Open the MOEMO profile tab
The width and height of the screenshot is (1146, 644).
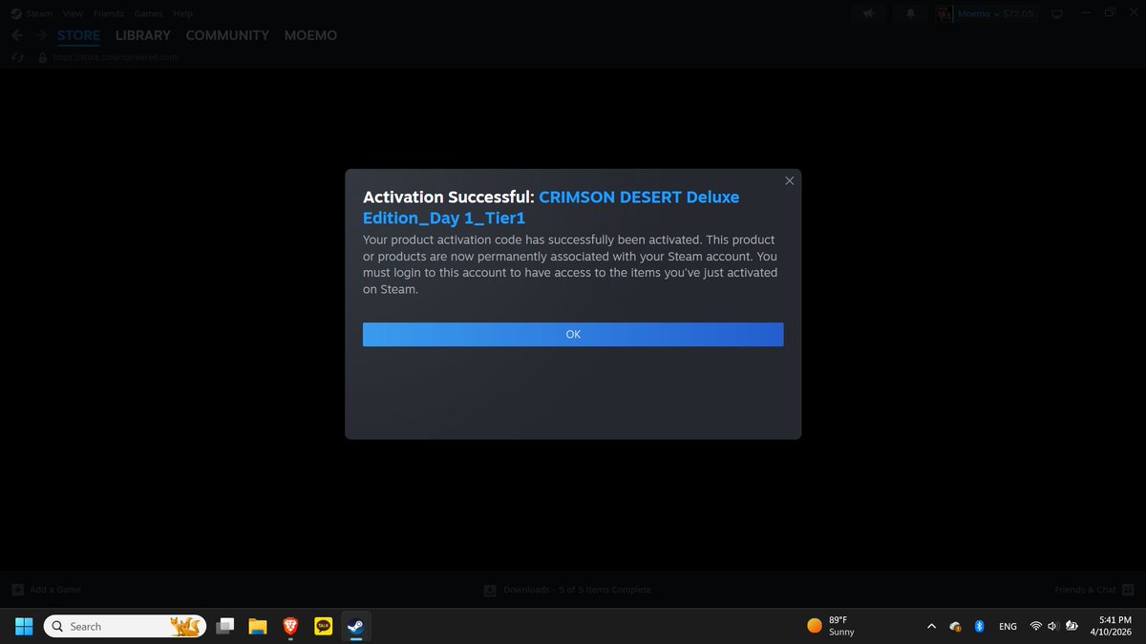pyautogui.click(x=310, y=35)
